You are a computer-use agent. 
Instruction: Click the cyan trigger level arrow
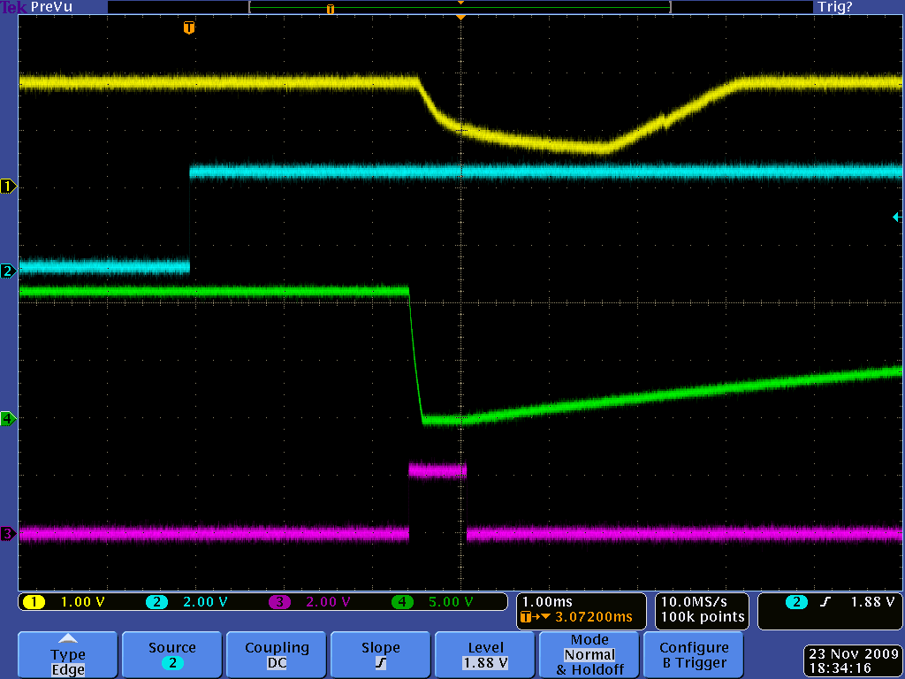(897, 217)
